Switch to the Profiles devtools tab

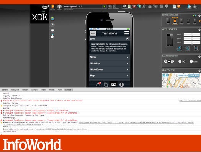52,90
